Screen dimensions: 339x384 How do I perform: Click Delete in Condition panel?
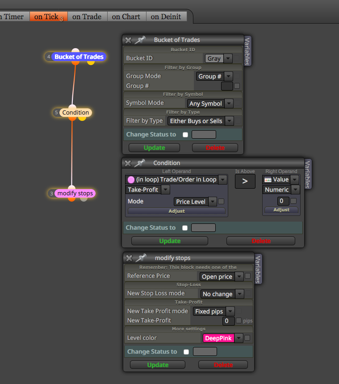point(261,241)
